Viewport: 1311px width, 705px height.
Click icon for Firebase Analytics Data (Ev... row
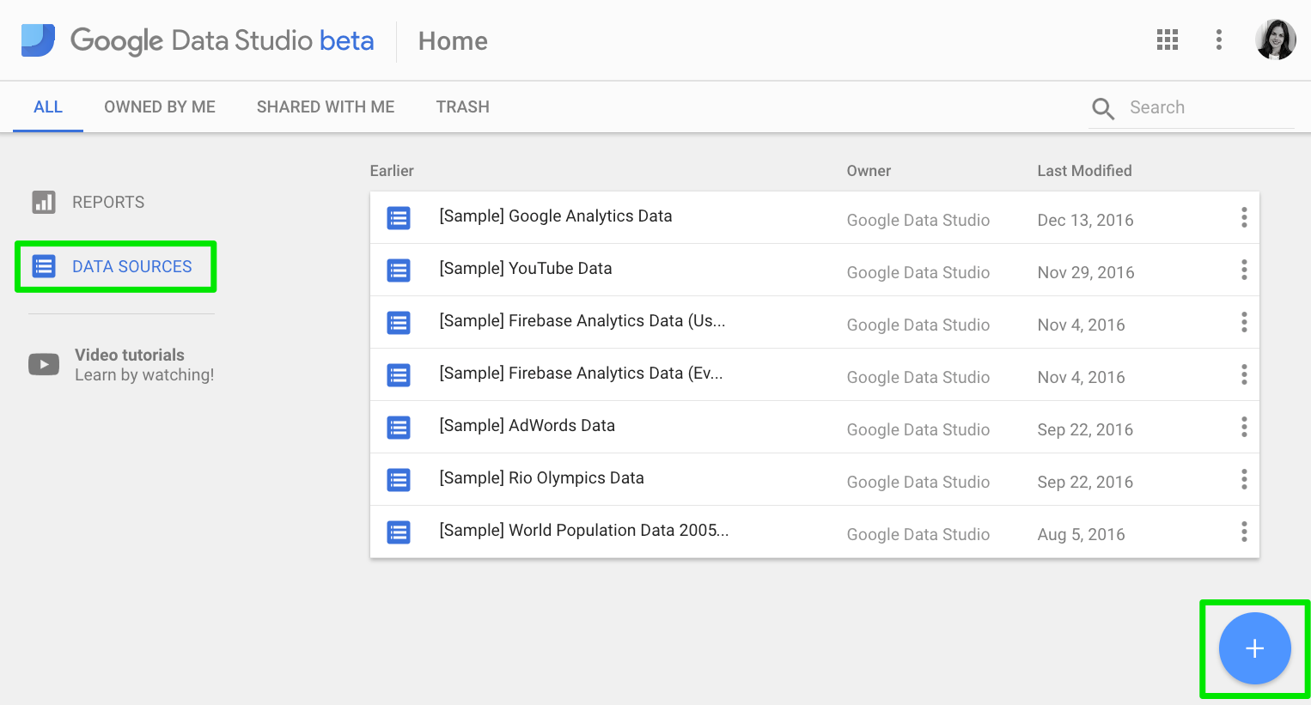[x=399, y=375]
